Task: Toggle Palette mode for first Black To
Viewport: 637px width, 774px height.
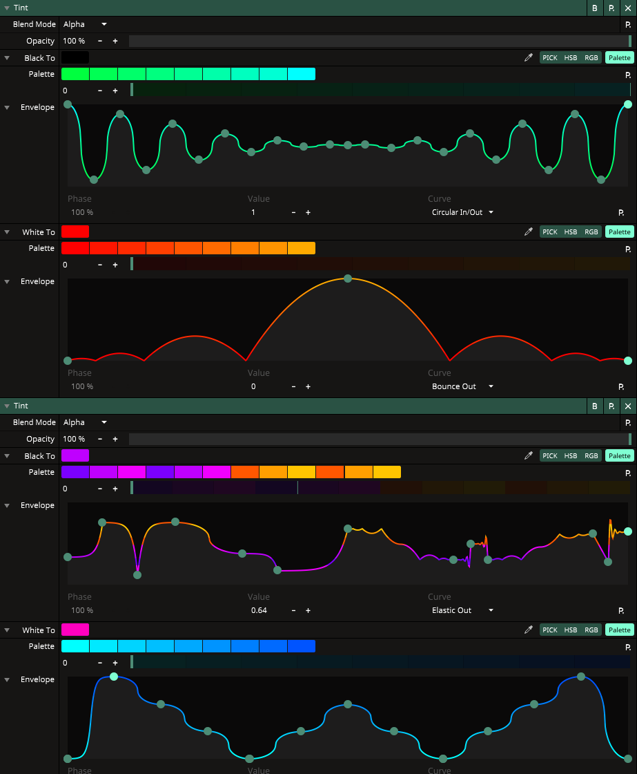Action: [619, 58]
